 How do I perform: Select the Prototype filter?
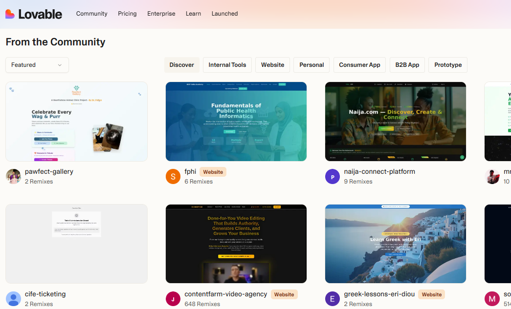coord(448,65)
